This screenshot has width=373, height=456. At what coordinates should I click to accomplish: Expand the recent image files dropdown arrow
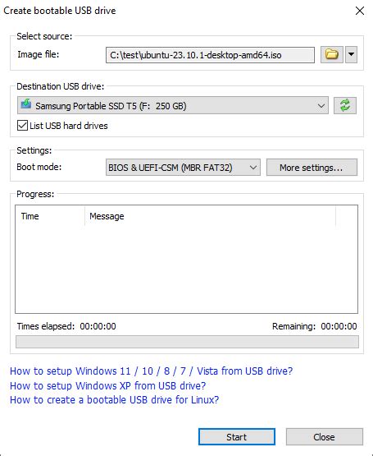click(x=351, y=54)
